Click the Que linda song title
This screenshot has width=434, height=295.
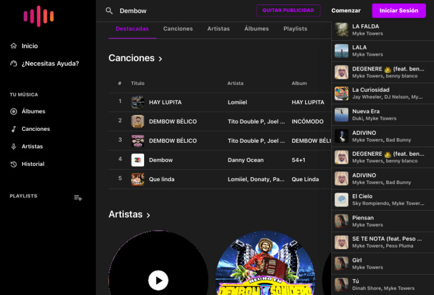tap(162, 179)
